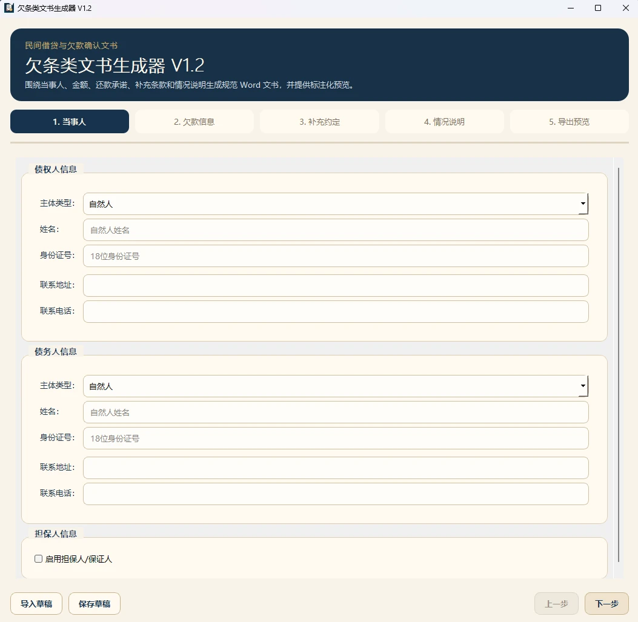Go to the 3. 补充约定 tab
This screenshot has width=638, height=622.
[319, 122]
